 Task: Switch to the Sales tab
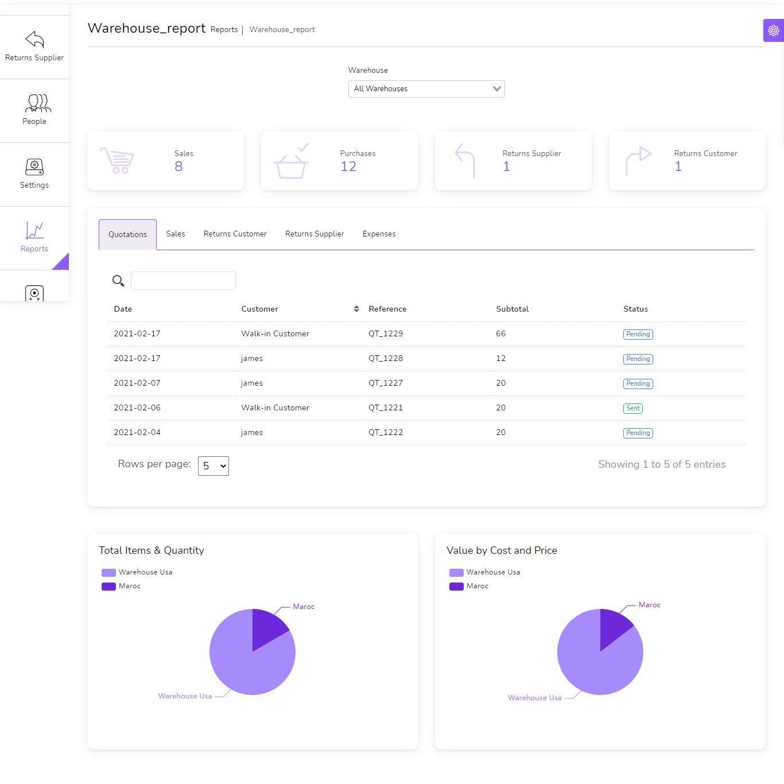pyautogui.click(x=176, y=234)
